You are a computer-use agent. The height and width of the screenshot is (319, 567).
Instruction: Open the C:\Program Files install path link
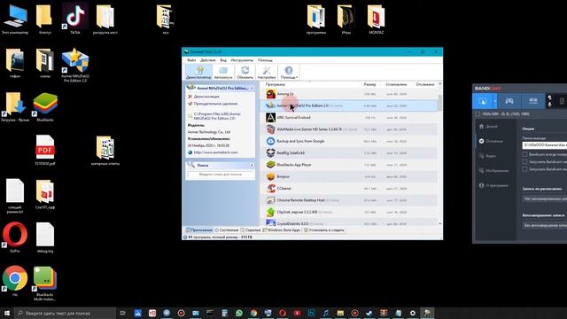click(x=217, y=116)
